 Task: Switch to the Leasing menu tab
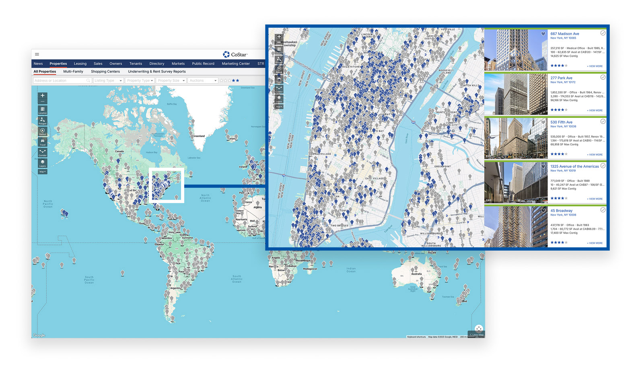(x=80, y=64)
